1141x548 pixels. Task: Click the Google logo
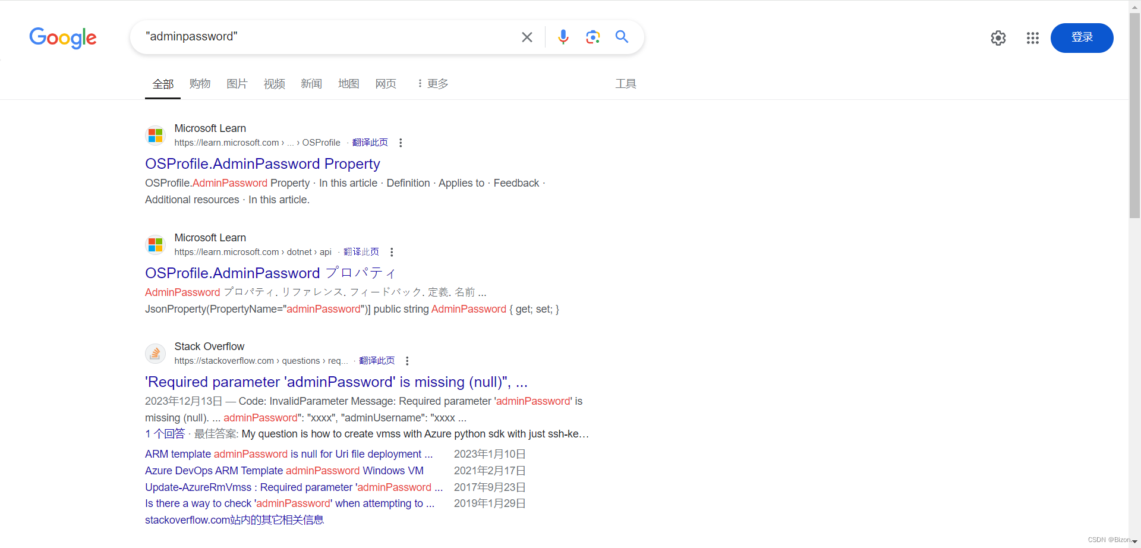pyautogui.click(x=62, y=37)
